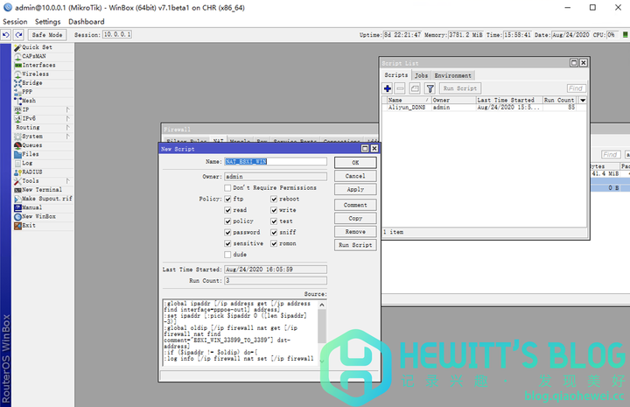Screen dimensions: 630x407
Task: Select the Aliyun_DDNS script row
Action: pos(484,108)
